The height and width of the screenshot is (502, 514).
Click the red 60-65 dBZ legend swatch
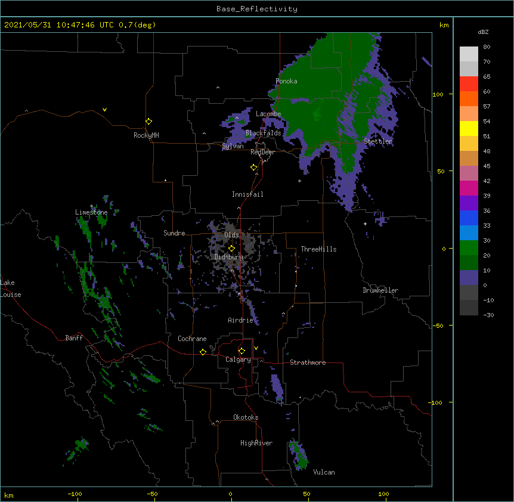469,84
